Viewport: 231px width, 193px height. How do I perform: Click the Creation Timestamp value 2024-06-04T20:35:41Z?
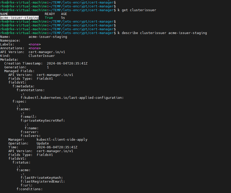tap(67, 63)
